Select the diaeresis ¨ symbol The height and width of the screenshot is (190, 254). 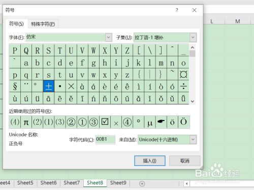point(26,86)
